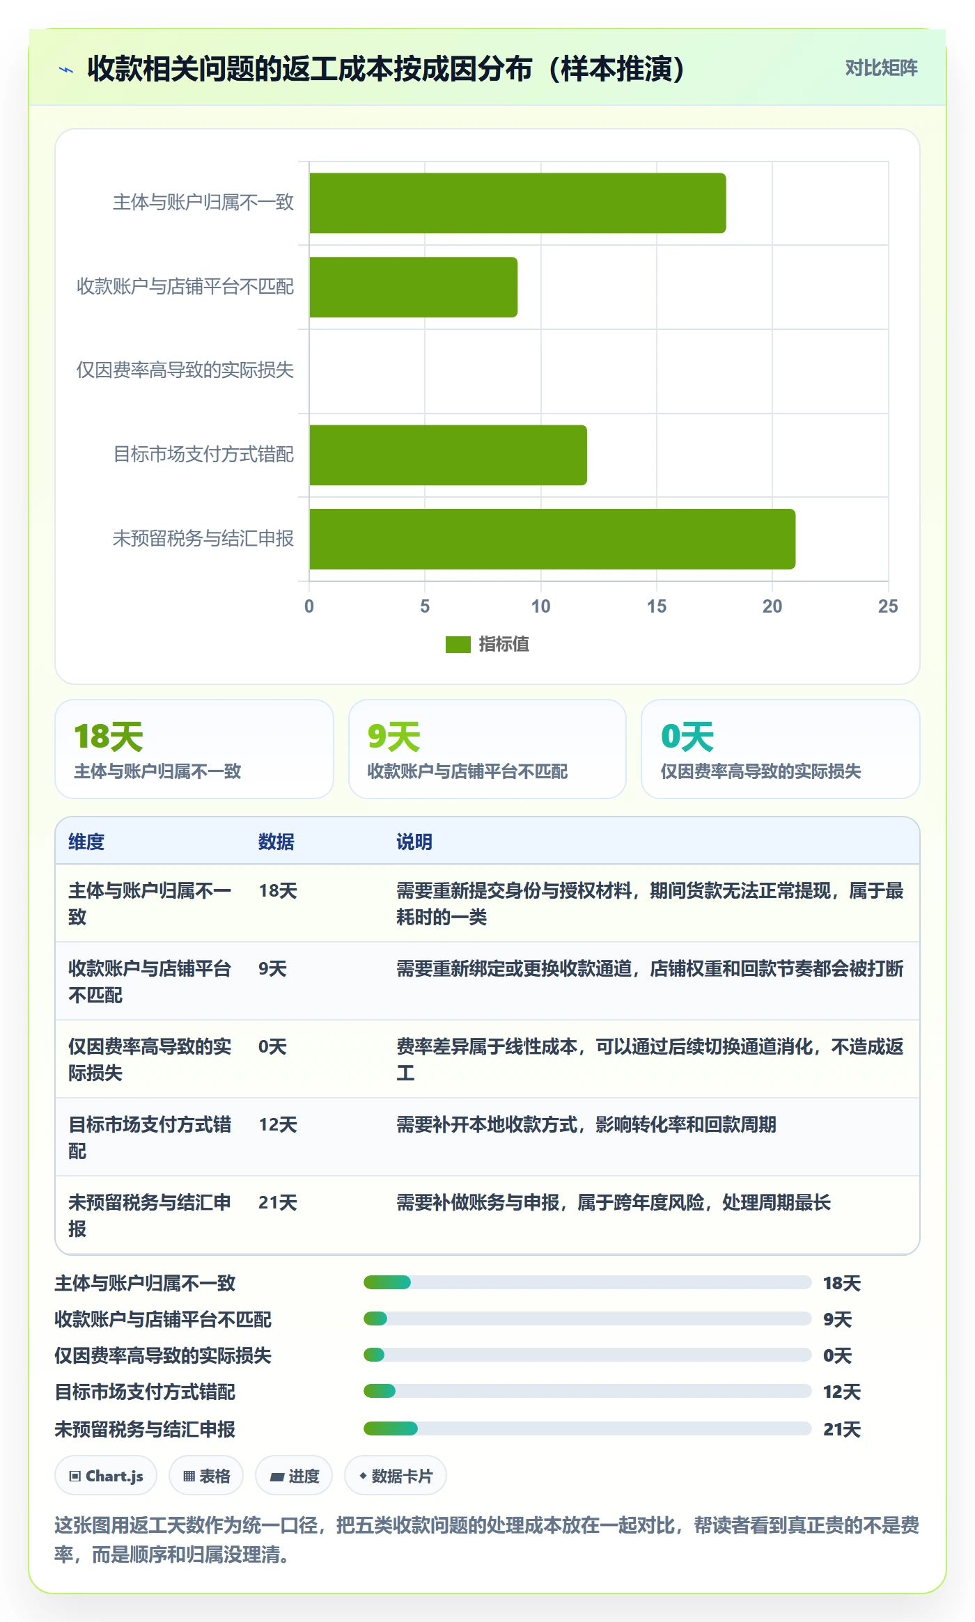
Task: Click the progress bar for 目标市场支付方式错配
Action: tap(587, 1391)
